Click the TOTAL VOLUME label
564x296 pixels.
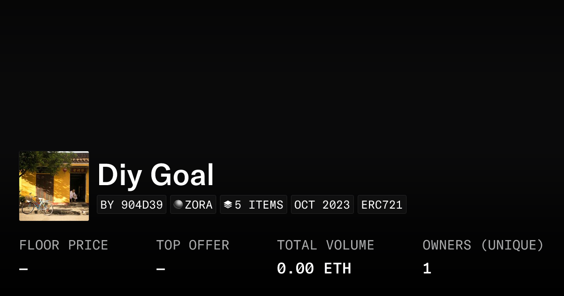coord(326,245)
